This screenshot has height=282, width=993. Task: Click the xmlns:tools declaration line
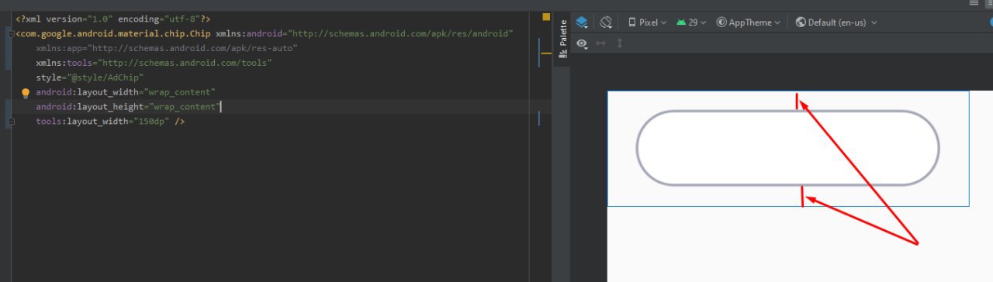click(x=154, y=64)
